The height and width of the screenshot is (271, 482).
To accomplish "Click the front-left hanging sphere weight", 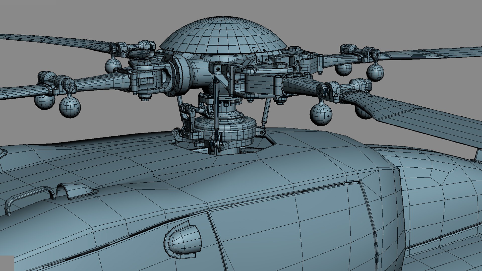I will 70,107.
